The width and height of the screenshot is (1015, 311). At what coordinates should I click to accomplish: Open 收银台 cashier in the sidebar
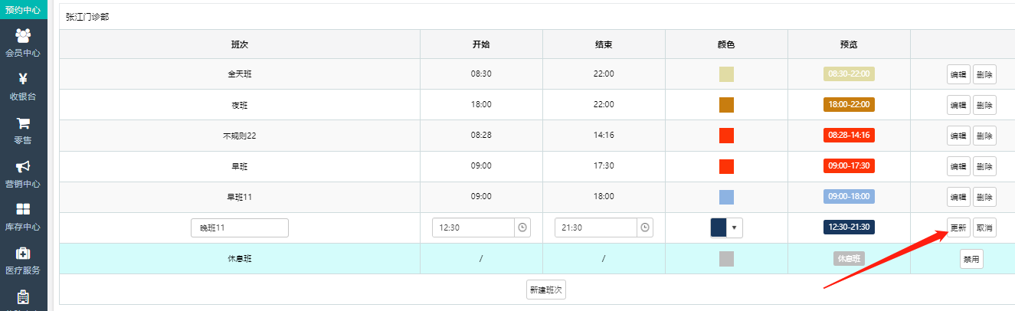[x=23, y=87]
